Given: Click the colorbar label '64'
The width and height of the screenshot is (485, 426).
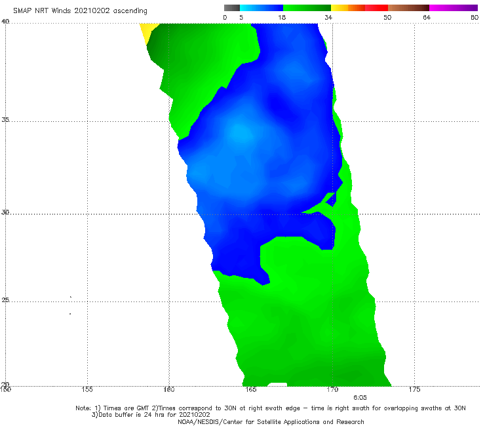Looking at the screenshot, I should click(427, 17).
